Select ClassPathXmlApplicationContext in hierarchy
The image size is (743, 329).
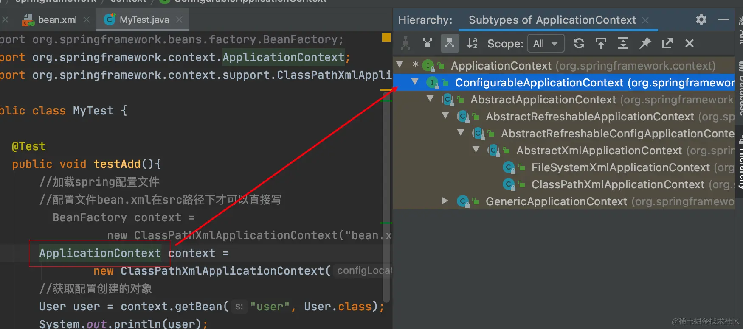click(x=564, y=184)
